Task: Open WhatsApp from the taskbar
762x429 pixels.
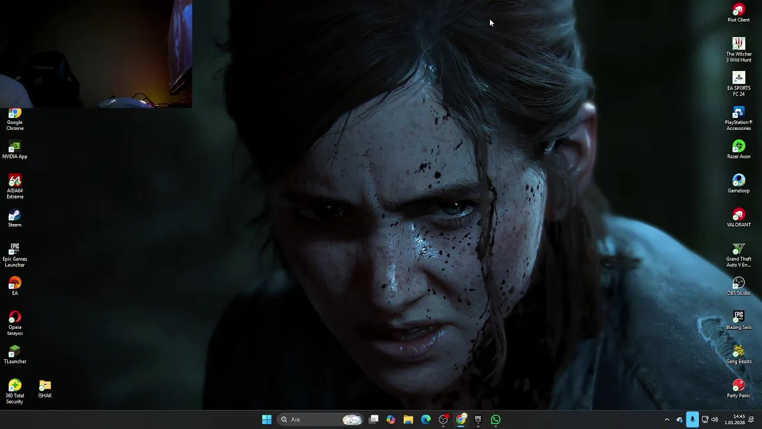Action: click(x=496, y=419)
